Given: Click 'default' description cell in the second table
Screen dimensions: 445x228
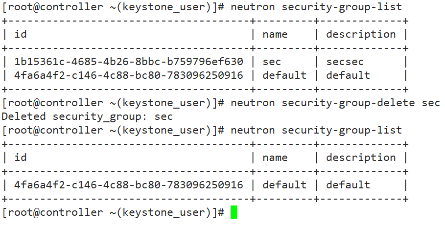Looking at the screenshot, I should (348, 185).
